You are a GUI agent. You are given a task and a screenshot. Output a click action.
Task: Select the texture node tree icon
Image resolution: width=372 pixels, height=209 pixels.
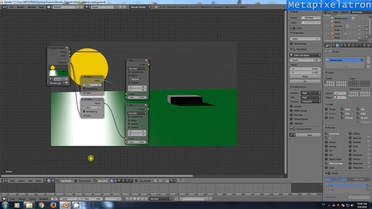53,181
